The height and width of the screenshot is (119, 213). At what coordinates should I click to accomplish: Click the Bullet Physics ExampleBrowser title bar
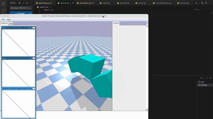click(x=74, y=16)
